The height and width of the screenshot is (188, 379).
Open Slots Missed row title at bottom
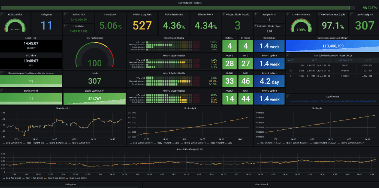pyautogui.click(x=261, y=184)
